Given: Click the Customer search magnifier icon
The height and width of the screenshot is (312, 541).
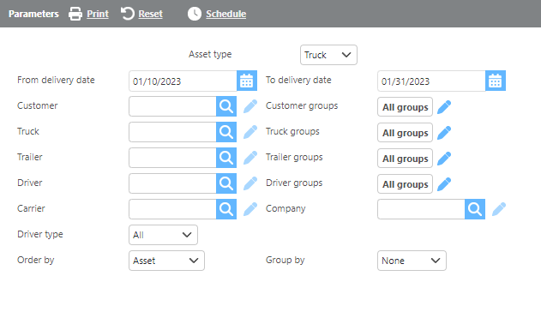Looking at the screenshot, I should tap(226, 106).
